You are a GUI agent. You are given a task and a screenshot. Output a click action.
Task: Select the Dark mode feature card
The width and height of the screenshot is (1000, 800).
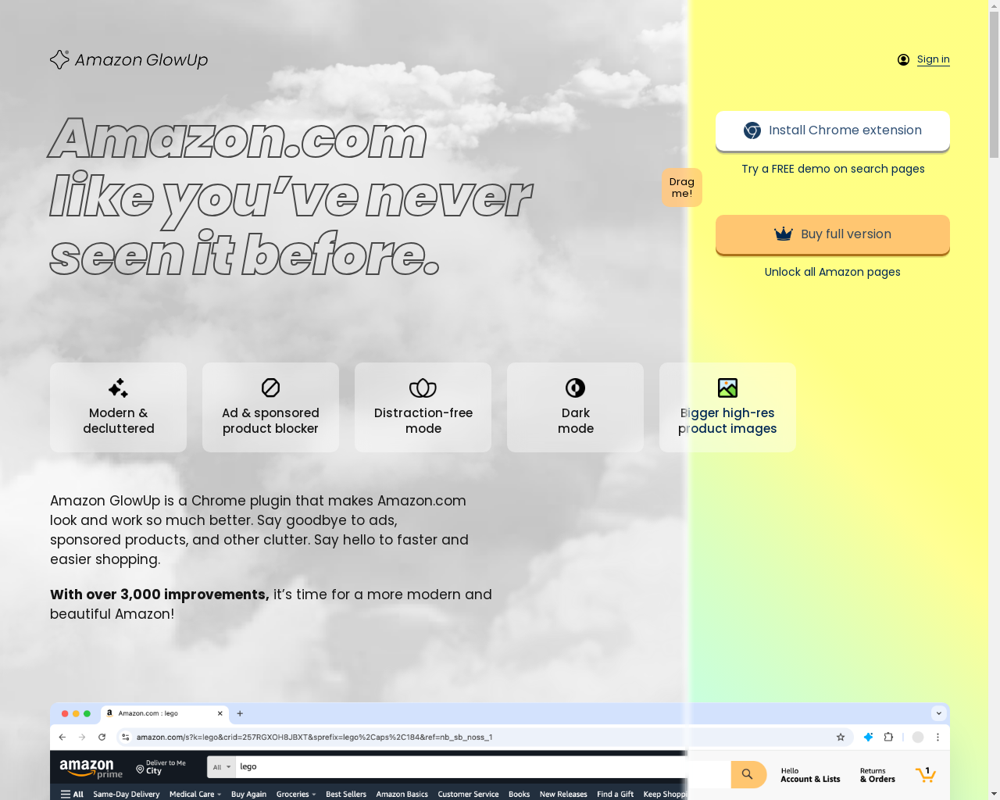575,407
